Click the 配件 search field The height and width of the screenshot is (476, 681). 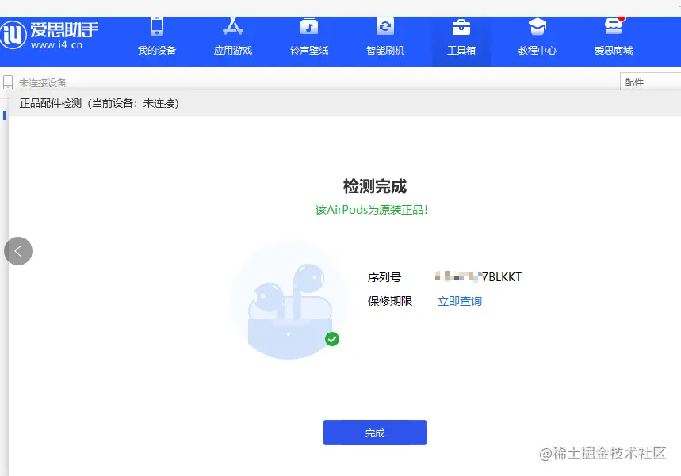[x=650, y=82]
